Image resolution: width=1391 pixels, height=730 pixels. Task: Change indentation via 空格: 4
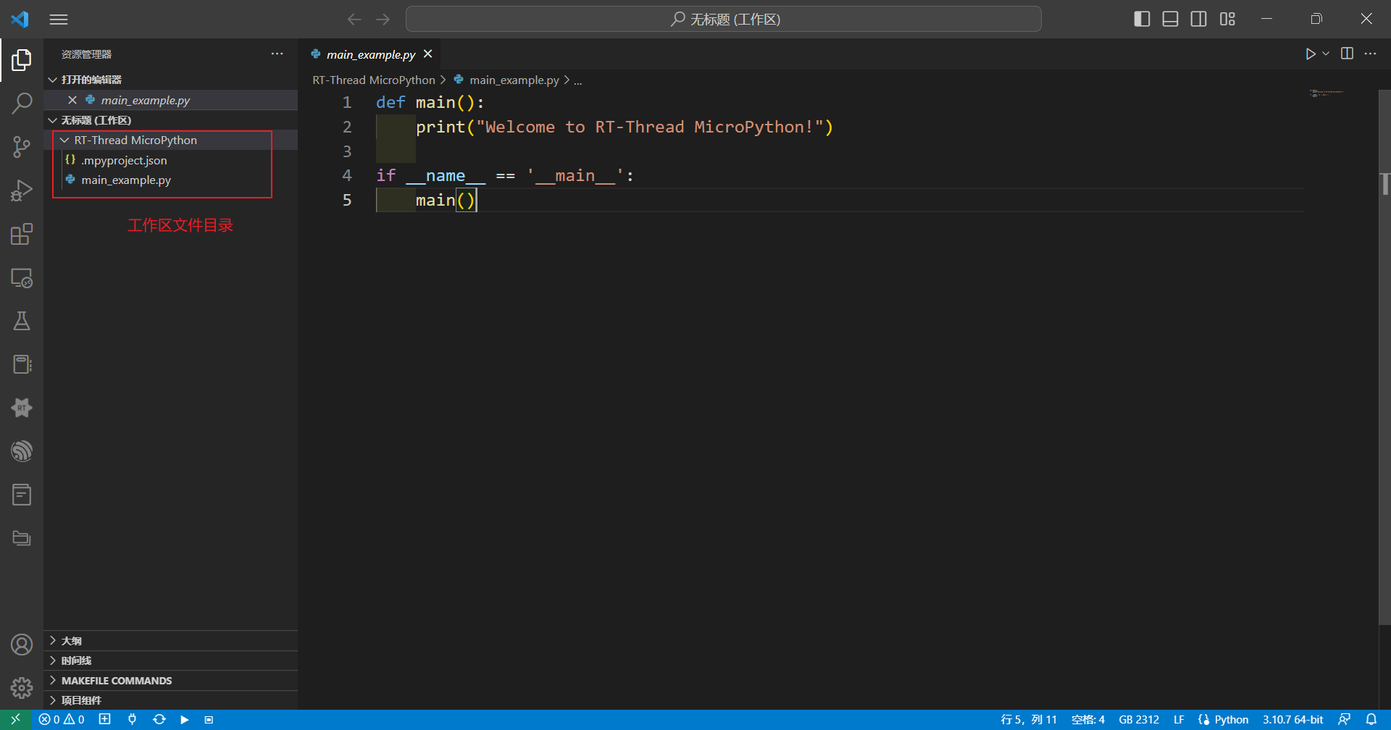(1088, 720)
